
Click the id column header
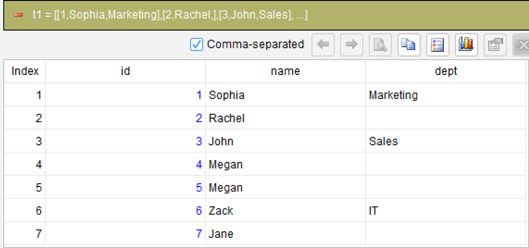click(125, 71)
